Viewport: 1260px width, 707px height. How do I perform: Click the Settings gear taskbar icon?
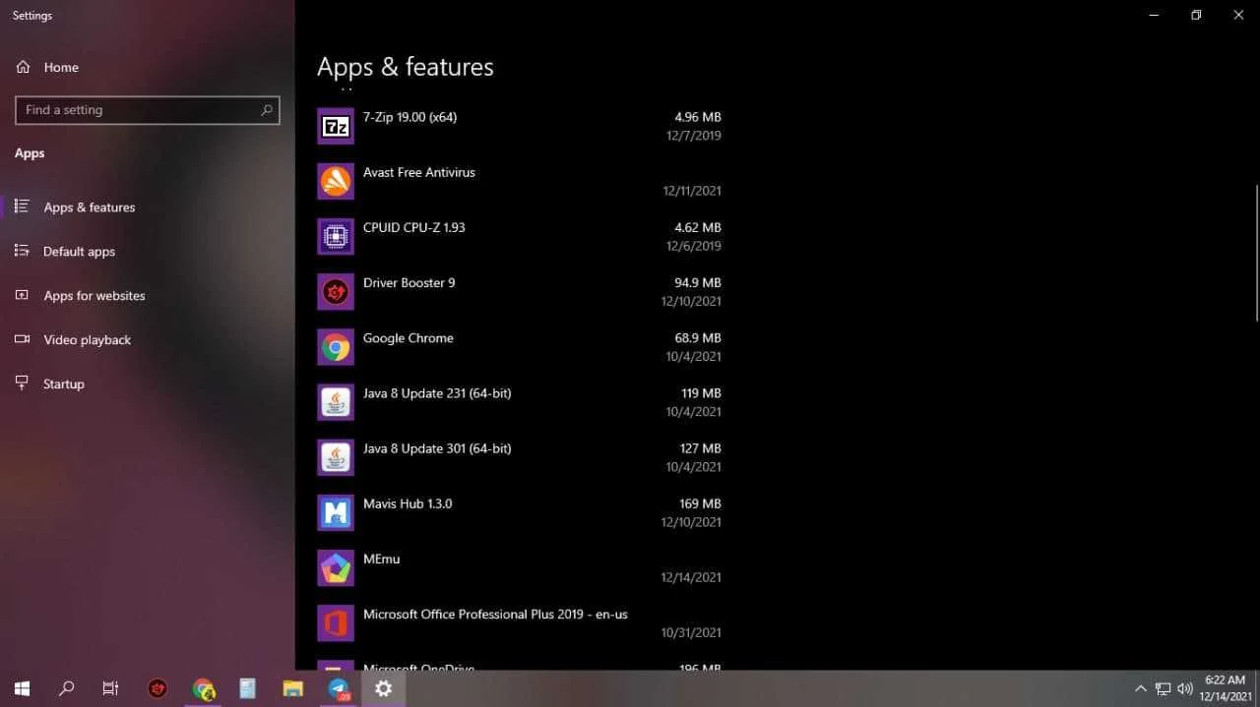tap(384, 688)
